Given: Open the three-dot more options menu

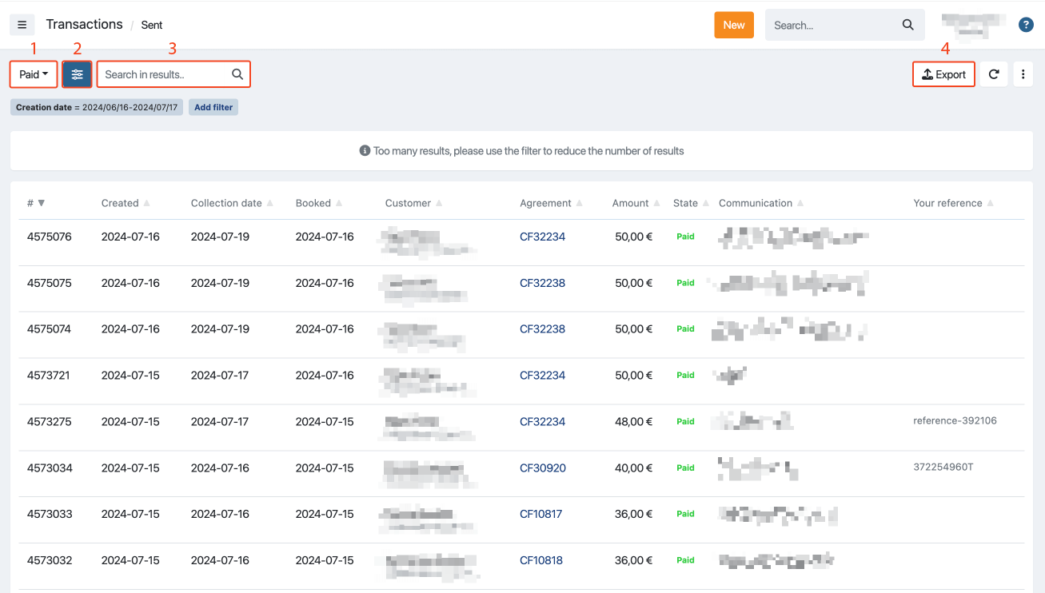Looking at the screenshot, I should pos(1023,74).
